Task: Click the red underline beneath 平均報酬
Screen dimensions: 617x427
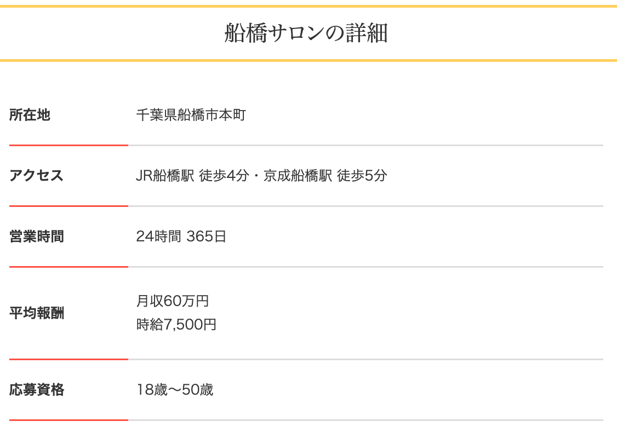Action: click(68, 359)
